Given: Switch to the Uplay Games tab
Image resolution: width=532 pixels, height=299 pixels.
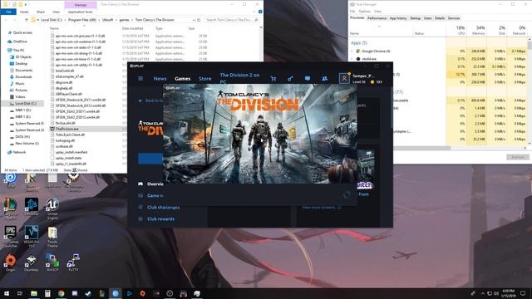Looking at the screenshot, I should 183,79.
